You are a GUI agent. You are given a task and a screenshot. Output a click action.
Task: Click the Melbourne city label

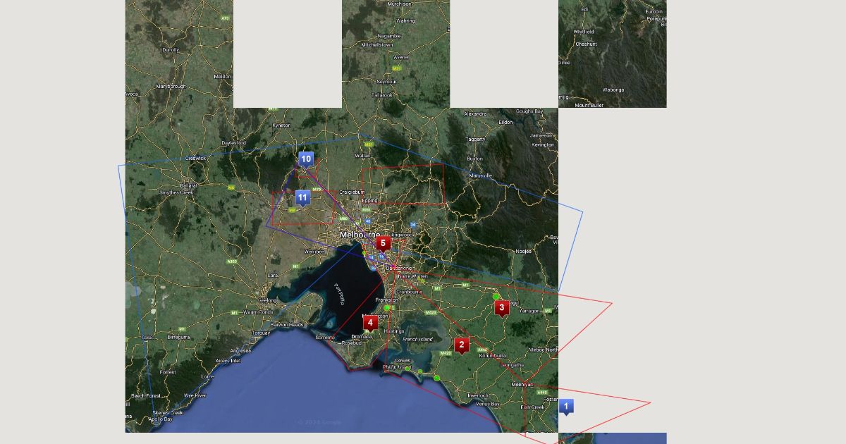(360, 235)
